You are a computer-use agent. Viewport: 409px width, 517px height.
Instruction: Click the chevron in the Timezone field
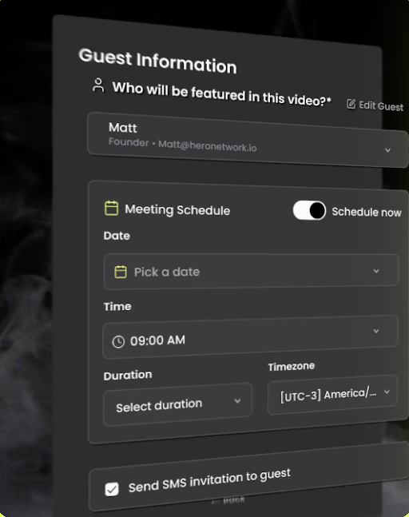click(x=387, y=392)
